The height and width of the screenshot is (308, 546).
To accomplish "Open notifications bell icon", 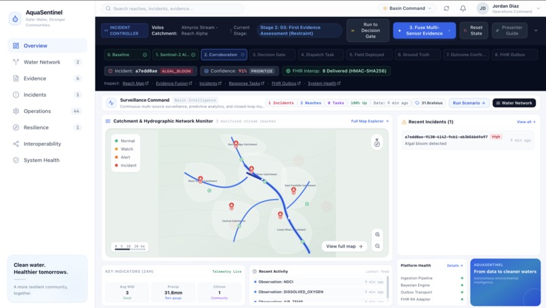I will tap(463, 8).
